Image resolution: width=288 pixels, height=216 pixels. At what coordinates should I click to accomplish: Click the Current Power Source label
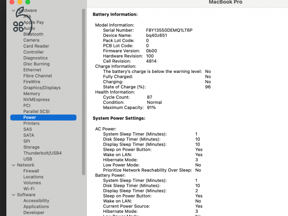click(126, 206)
